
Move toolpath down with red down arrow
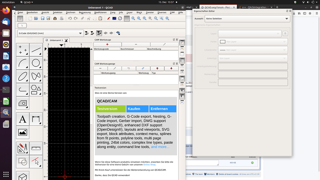171,68
